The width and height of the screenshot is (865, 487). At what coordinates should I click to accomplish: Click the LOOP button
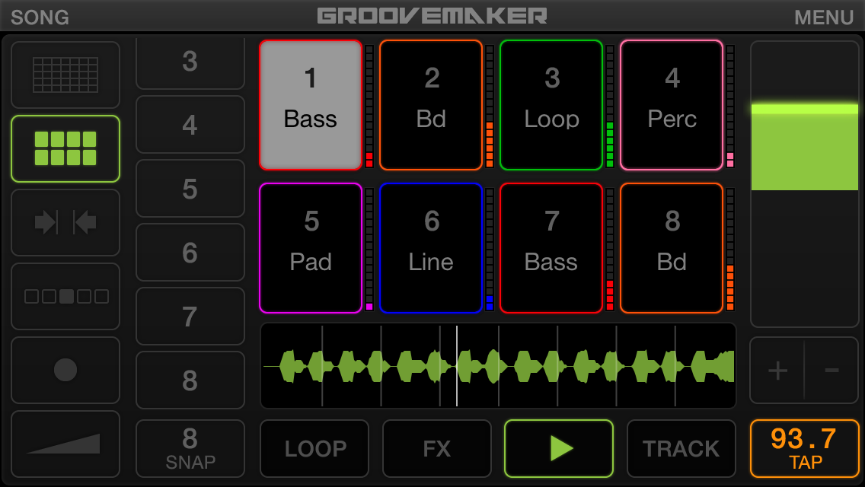(x=314, y=448)
